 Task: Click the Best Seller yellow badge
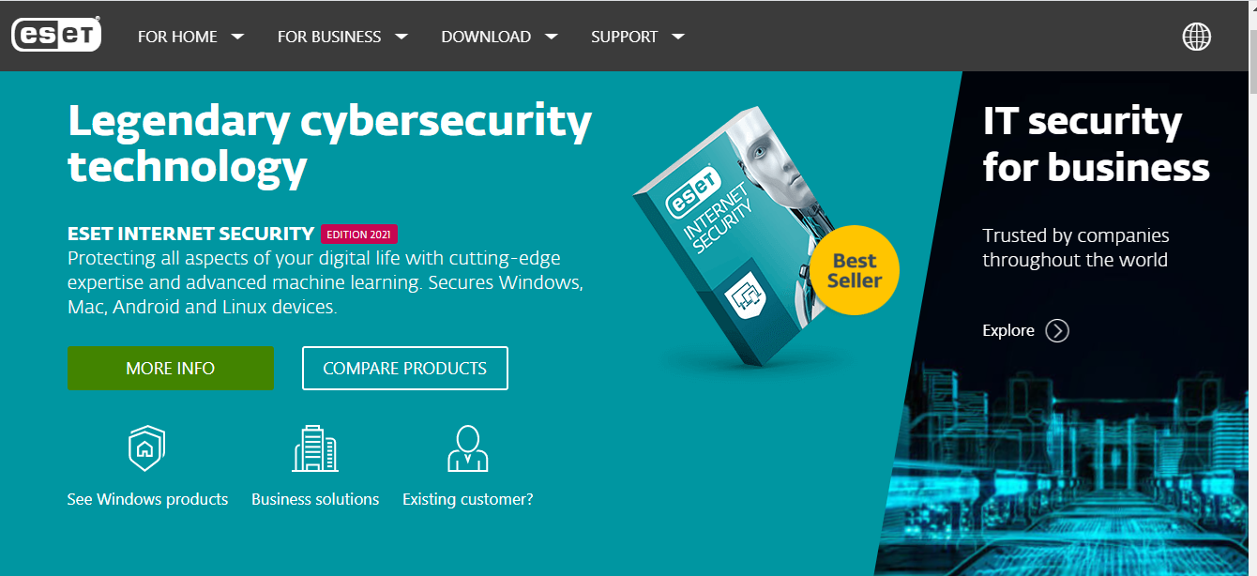pyautogui.click(x=854, y=270)
